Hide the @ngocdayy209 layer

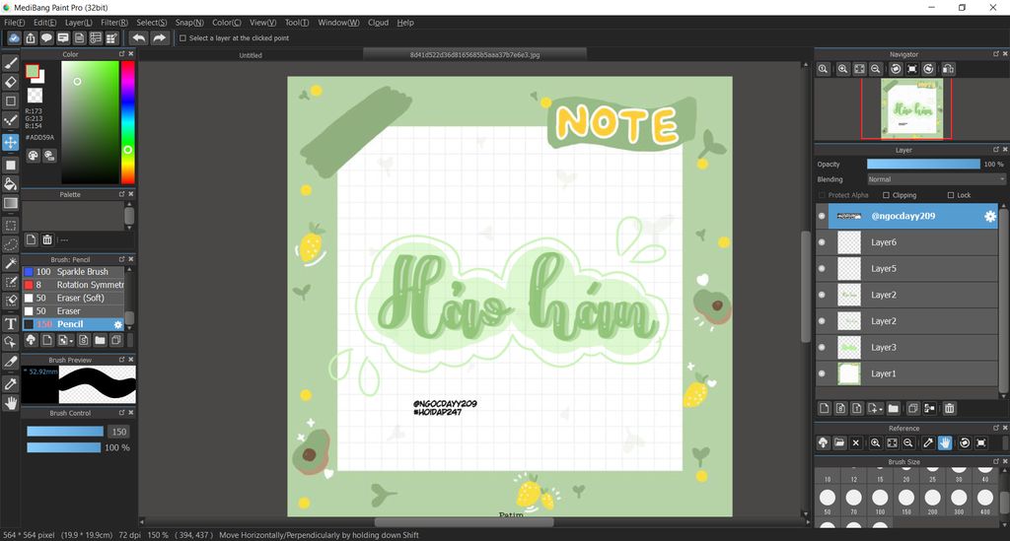click(822, 216)
